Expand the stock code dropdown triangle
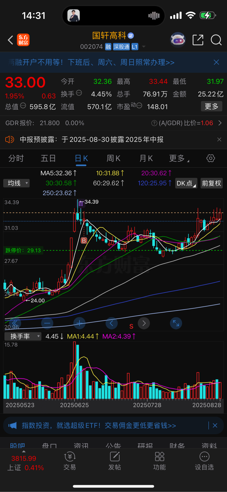 [144, 47]
